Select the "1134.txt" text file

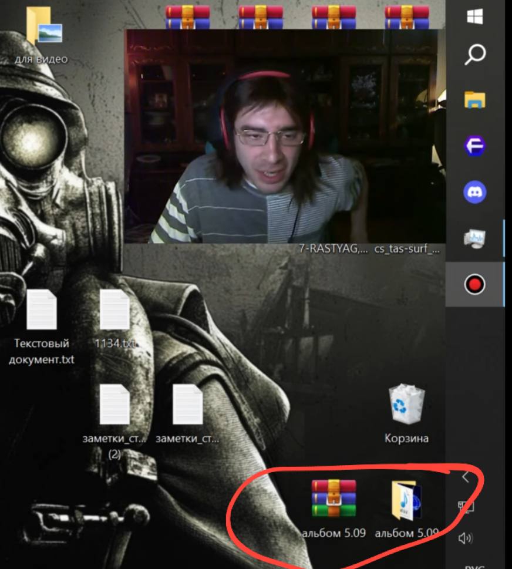pos(114,319)
